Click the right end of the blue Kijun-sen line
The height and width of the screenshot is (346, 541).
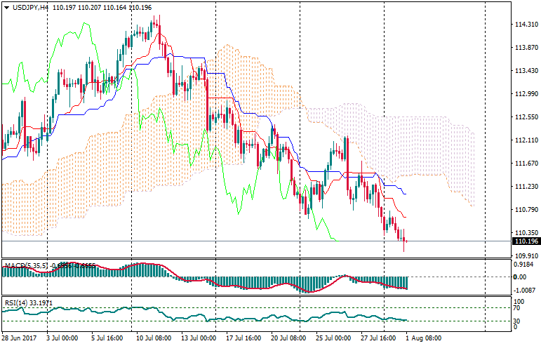point(406,194)
